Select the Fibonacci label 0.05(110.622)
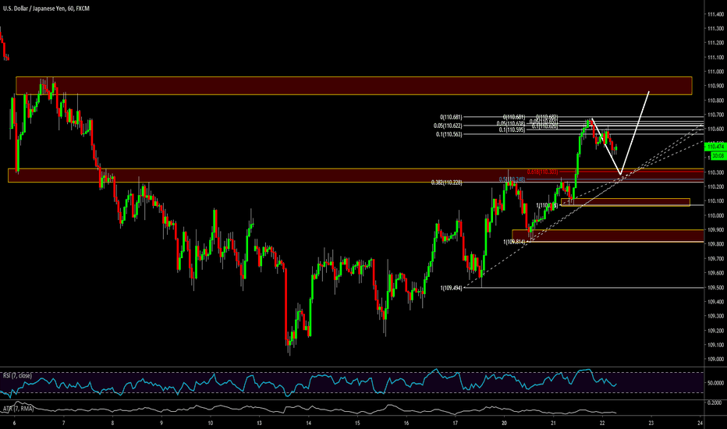 (448, 126)
